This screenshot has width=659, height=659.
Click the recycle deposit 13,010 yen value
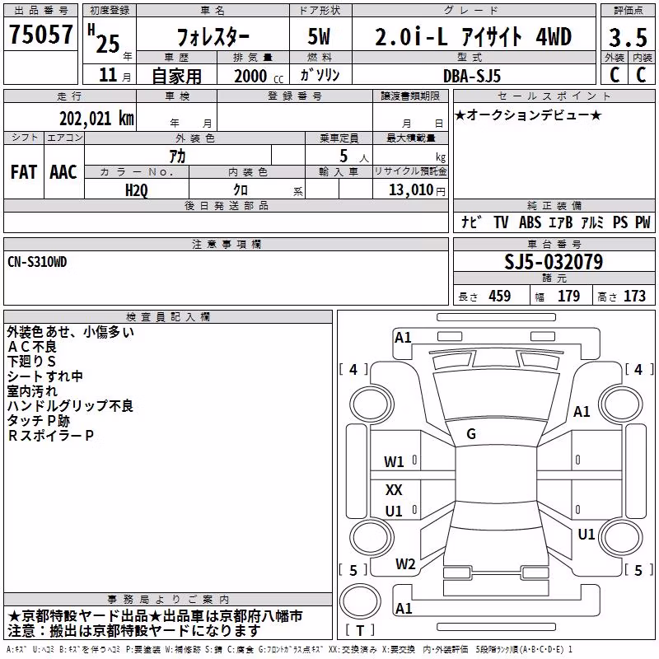pyautogui.click(x=417, y=190)
